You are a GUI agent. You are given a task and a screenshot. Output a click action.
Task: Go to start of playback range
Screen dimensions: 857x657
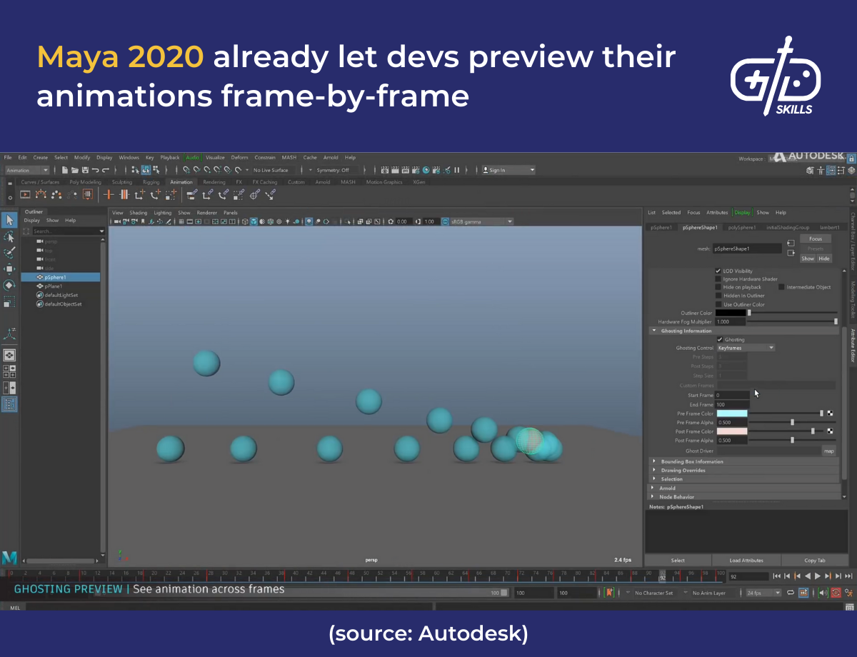778,576
